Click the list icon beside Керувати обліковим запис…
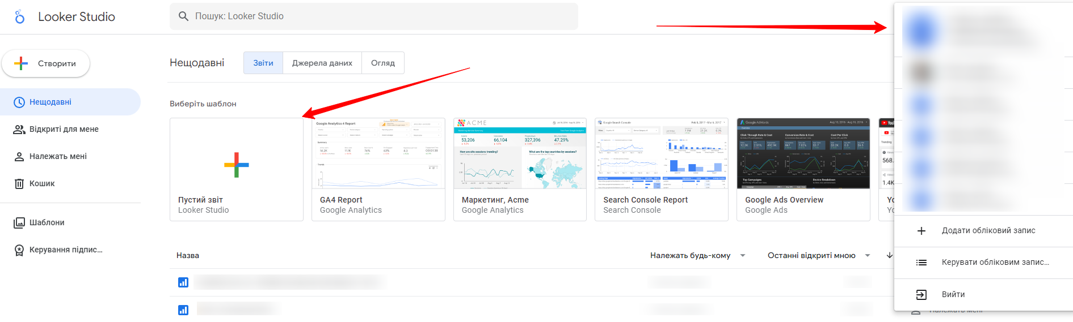The image size is (1073, 322). (x=921, y=263)
